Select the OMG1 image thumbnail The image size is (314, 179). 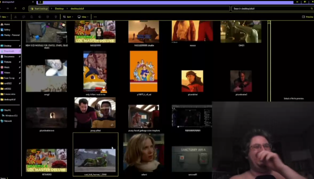tap(241, 32)
